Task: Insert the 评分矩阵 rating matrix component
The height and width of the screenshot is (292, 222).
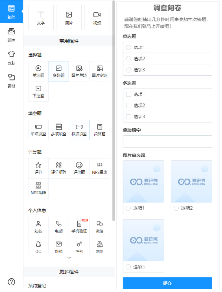Action: (59, 168)
